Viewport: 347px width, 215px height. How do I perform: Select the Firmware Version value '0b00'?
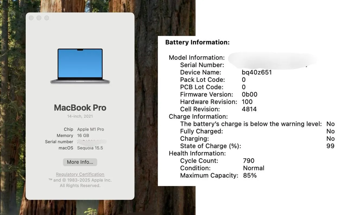click(x=250, y=94)
